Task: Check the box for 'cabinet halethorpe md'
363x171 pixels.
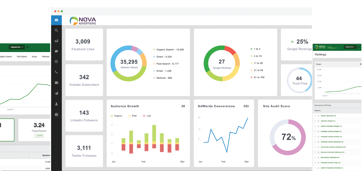Action: (315, 116)
